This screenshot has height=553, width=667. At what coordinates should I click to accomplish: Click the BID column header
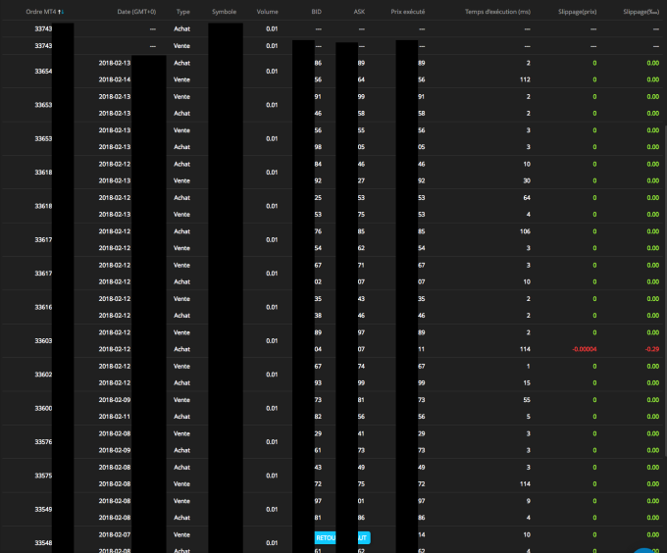click(x=317, y=12)
